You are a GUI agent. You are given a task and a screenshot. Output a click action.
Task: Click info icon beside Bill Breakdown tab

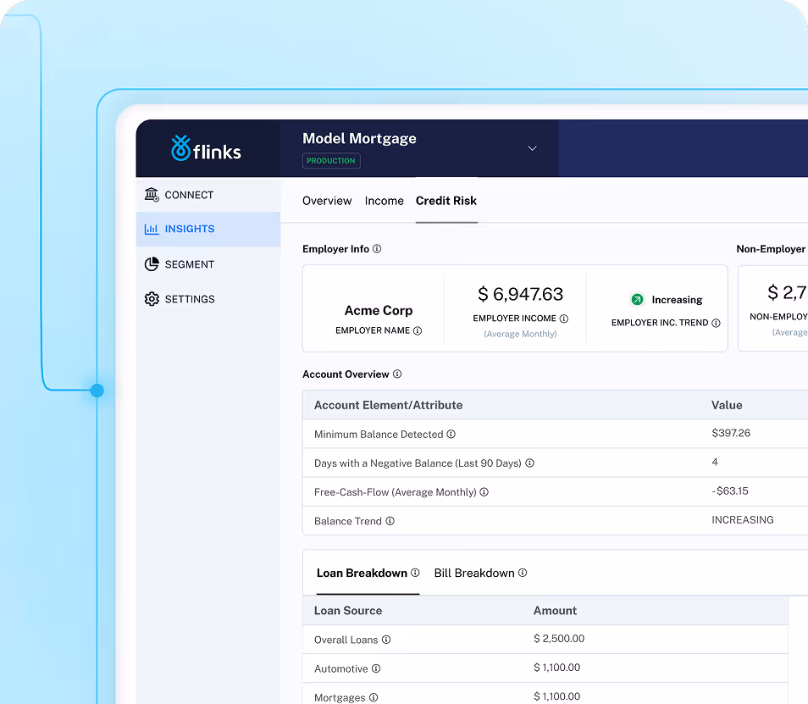coord(523,573)
